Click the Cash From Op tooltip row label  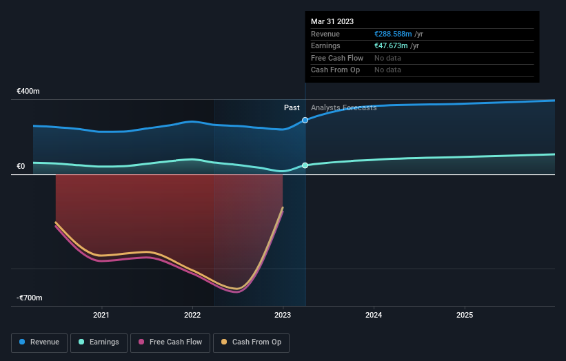click(335, 70)
